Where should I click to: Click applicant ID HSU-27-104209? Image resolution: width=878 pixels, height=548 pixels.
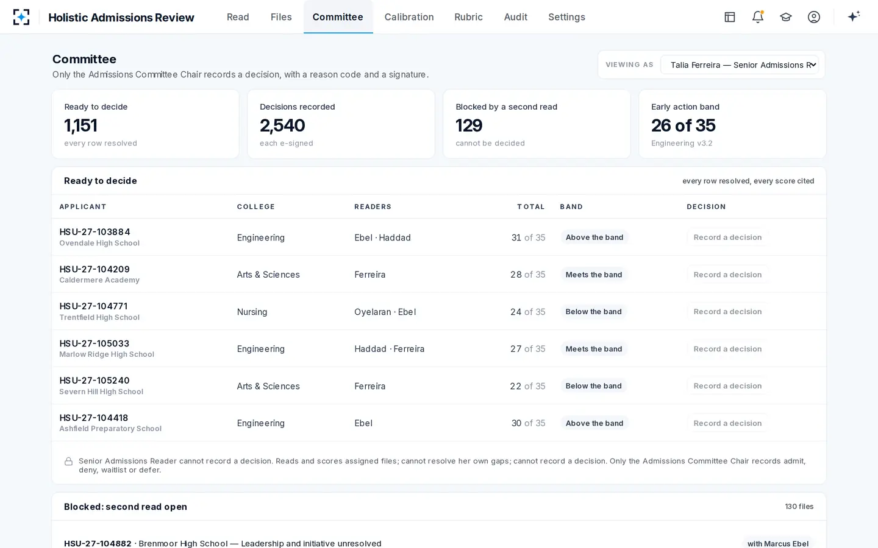[x=95, y=269]
